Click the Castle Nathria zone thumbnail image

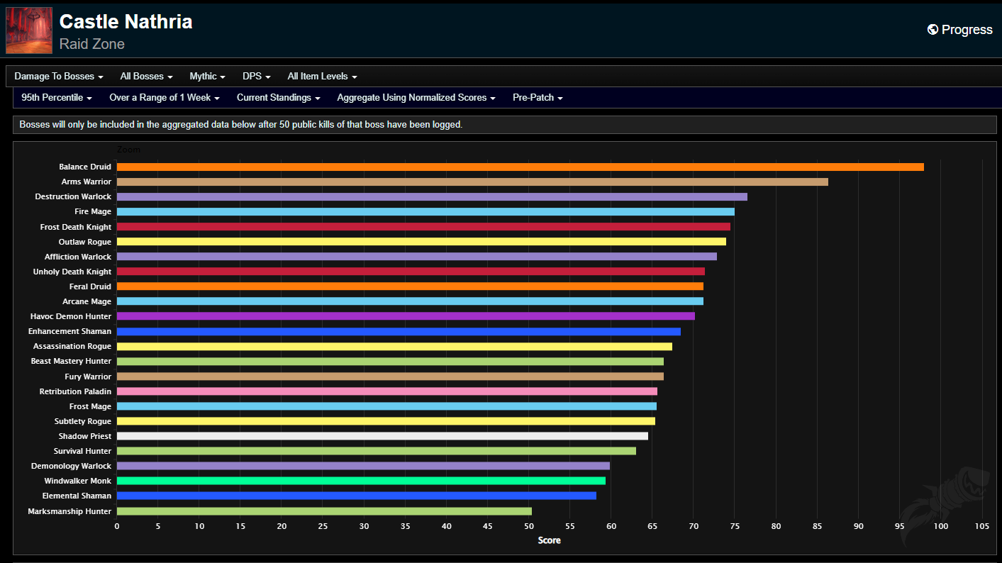[x=29, y=30]
